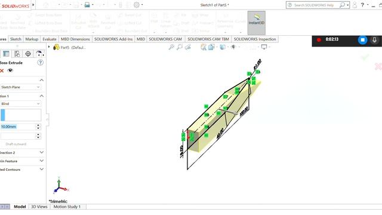Screen dimensions: 382x215
Task: Open the help search options dropdown arrow
Action: tap(347, 5)
